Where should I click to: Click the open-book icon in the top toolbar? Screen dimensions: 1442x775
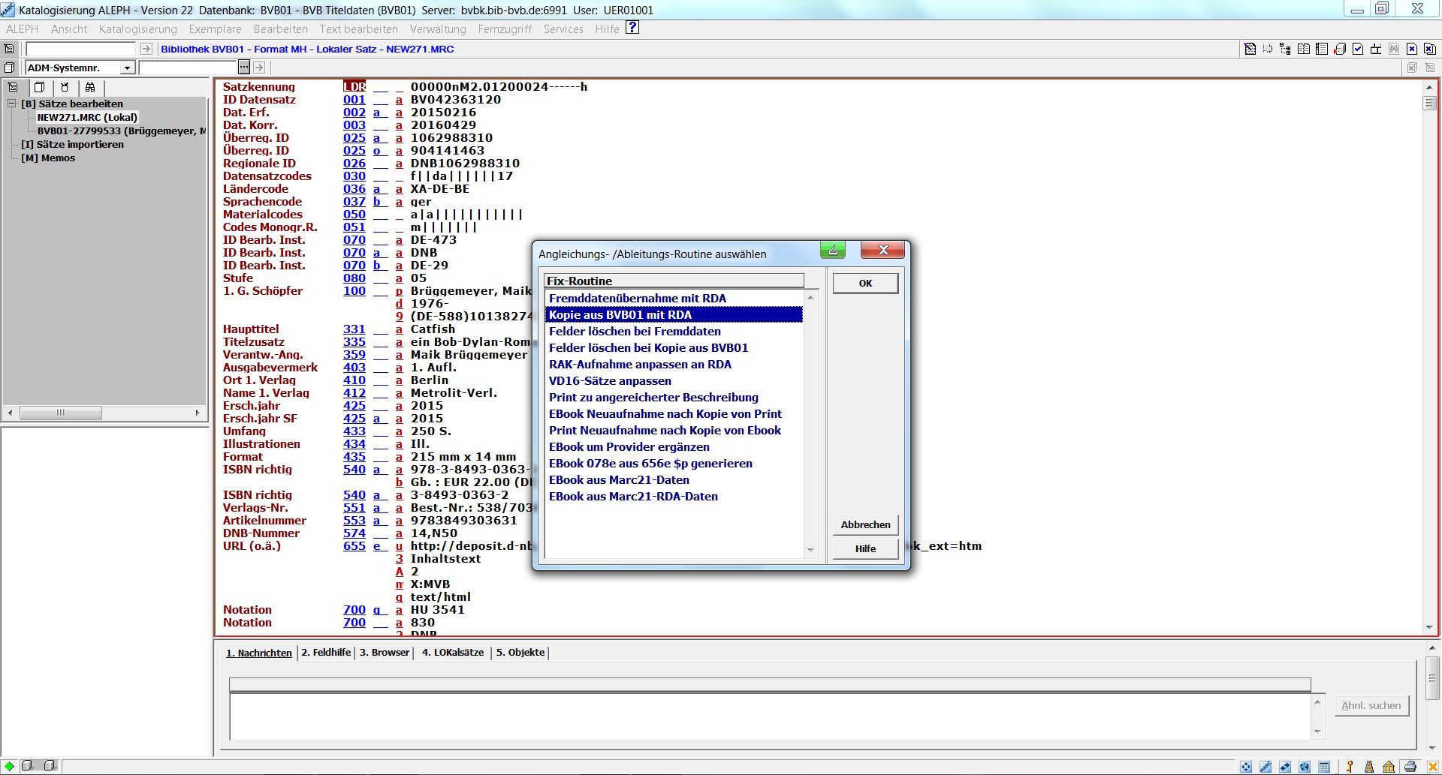pos(1304,49)
